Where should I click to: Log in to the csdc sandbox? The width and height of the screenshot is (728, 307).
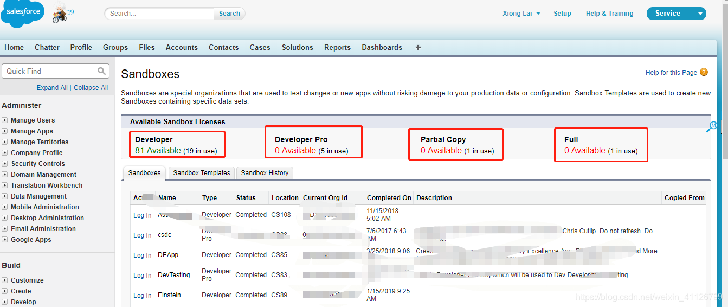point(143,235)
